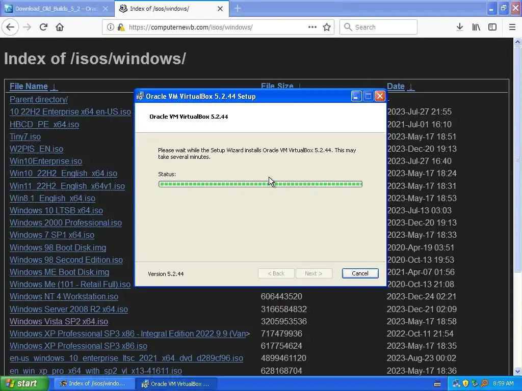Click Windows NT 4 Workstation.iso link

click(x=64, y=297)
